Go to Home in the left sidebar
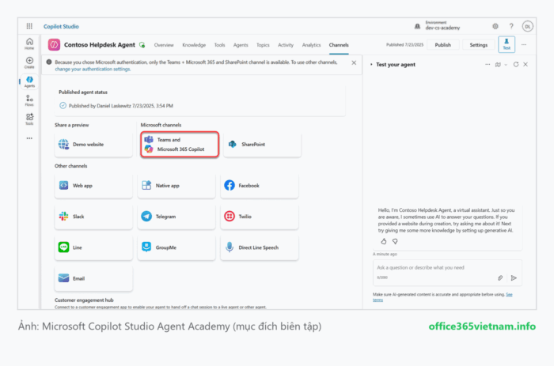The image size is (554, 366). pyautogui.click(x=29, y=43)
